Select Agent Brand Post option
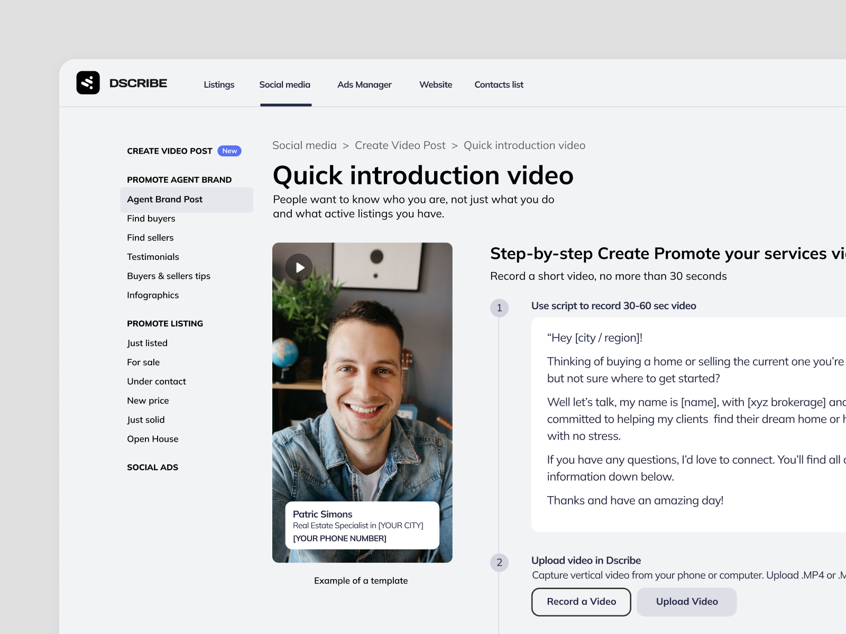The image size is (846, 634). (164, 199)
